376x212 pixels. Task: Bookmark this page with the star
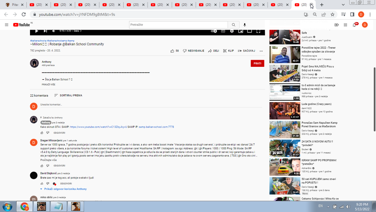[333, 14]
